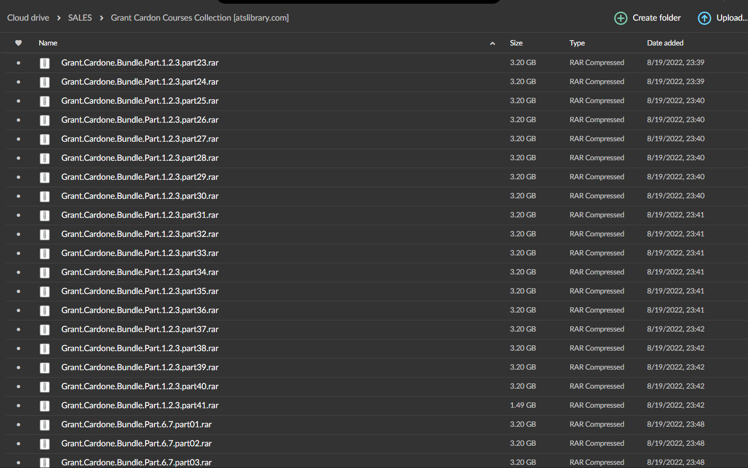
Task: Select the row marker dot for part35.rar
Action: point(19,291)
